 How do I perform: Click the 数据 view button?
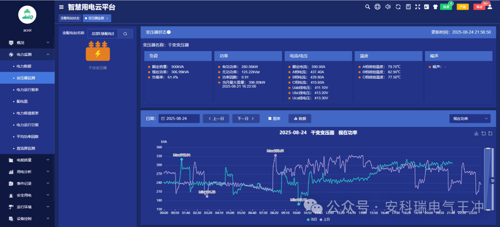[300, 119]
